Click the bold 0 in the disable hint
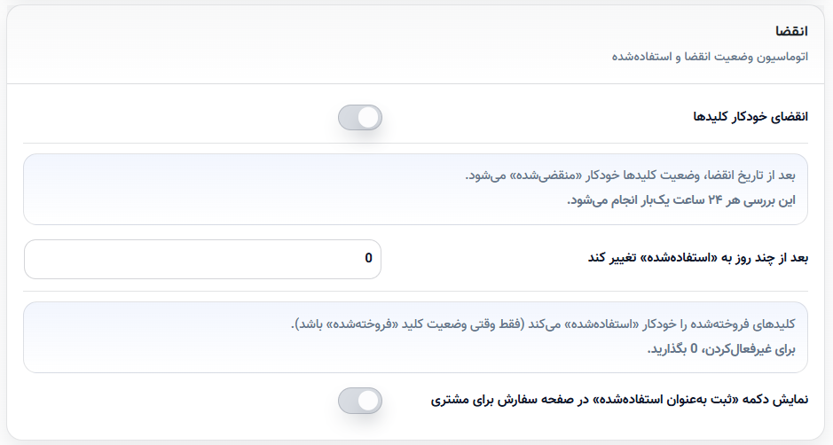 694,349
